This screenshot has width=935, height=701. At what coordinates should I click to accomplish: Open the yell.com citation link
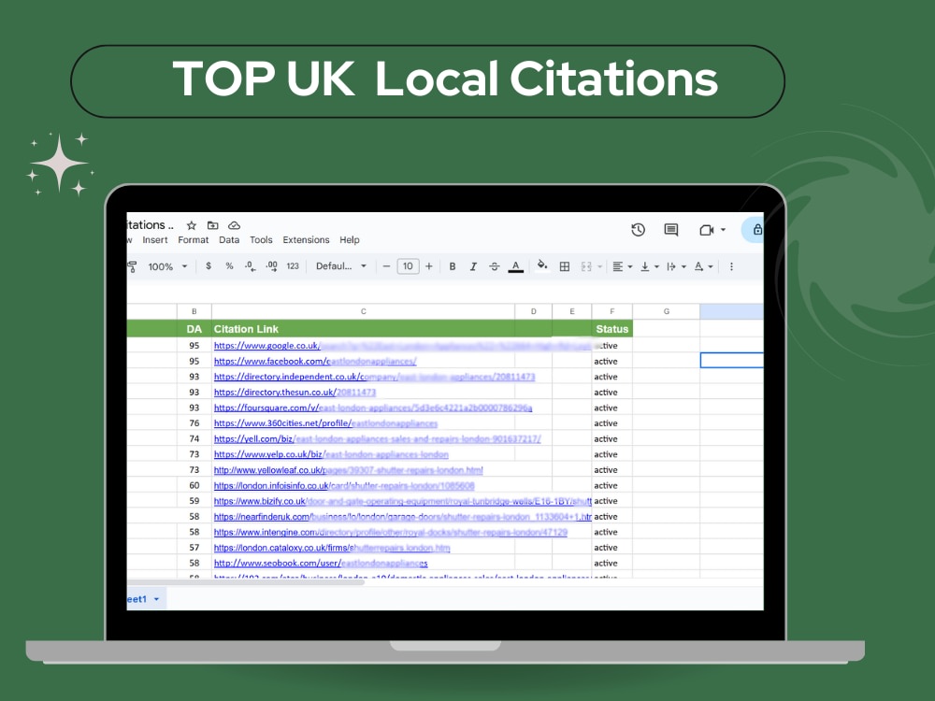coord(377,438)
